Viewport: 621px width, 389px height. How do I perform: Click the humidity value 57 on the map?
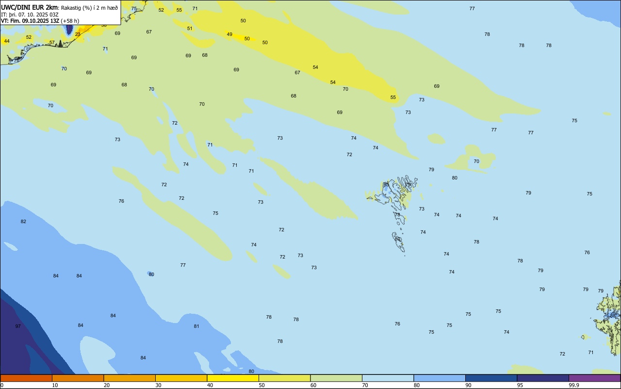point(52,43)
